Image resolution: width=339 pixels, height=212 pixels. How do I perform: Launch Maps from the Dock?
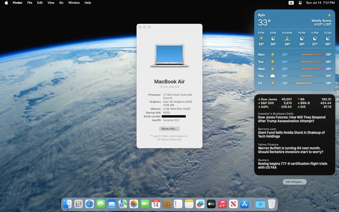(123, 204)
